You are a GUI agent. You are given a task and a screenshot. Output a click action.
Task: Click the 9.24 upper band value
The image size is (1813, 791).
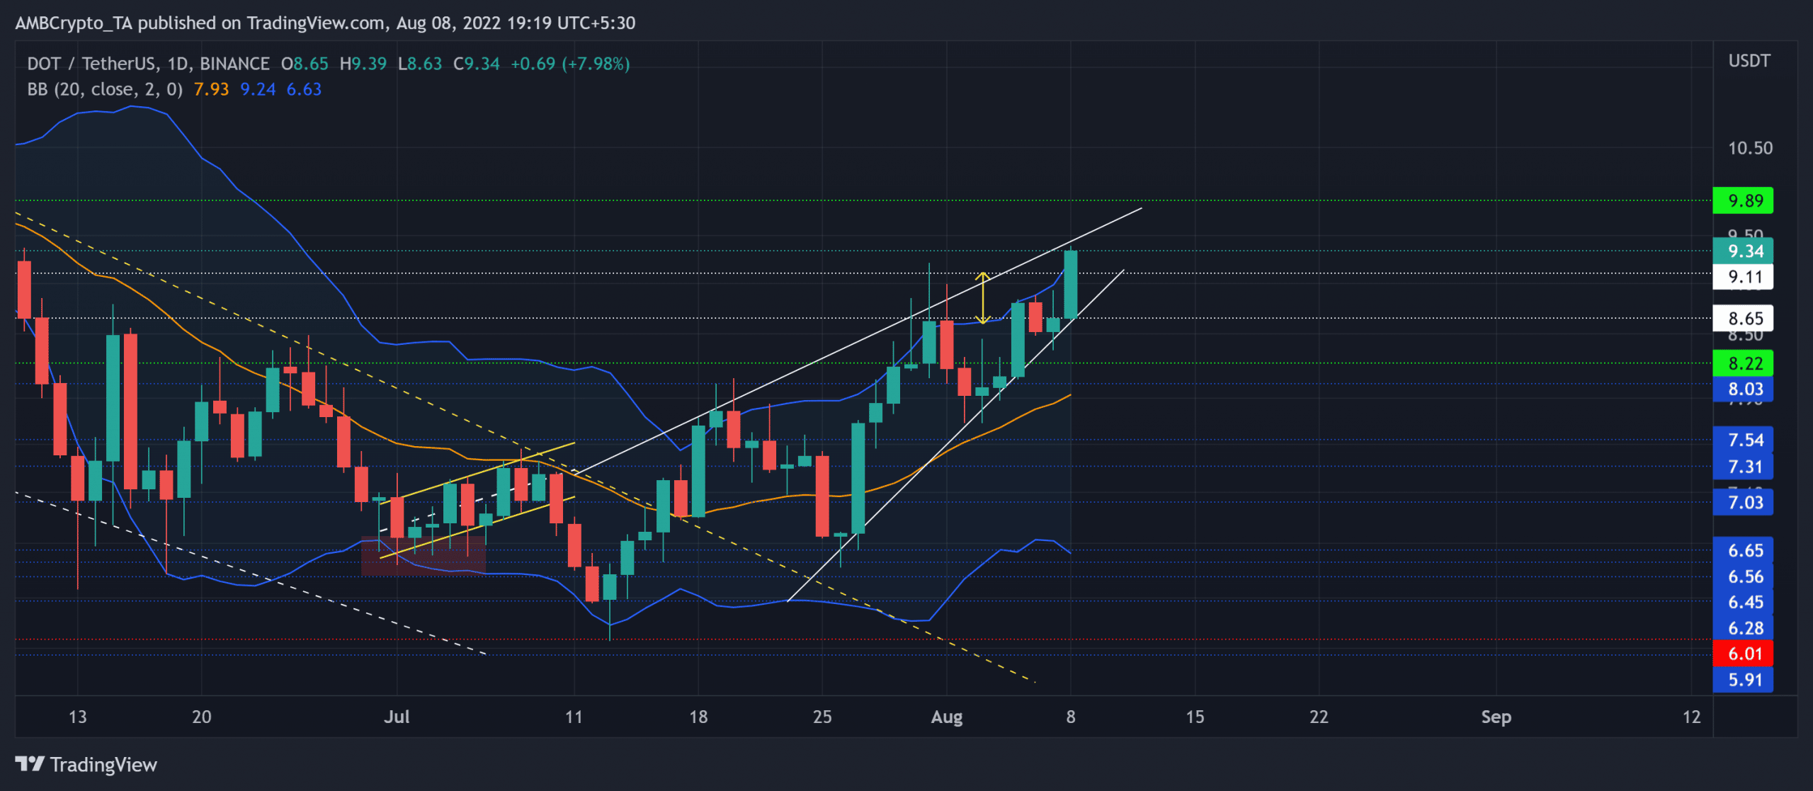tap(258, 89)
